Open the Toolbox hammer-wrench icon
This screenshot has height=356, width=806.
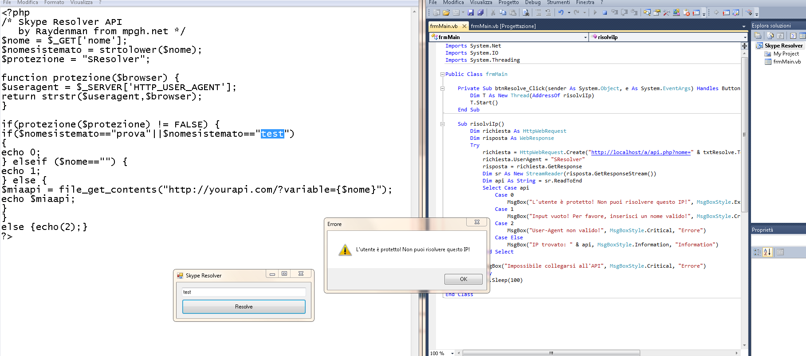[666, 12]
